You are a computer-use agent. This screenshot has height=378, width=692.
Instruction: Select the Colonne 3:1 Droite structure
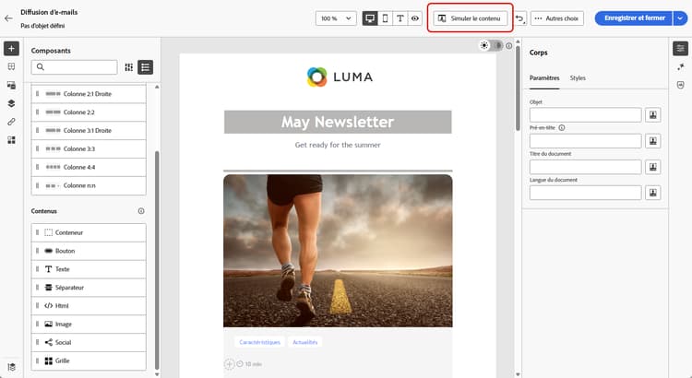pos(89,131)
